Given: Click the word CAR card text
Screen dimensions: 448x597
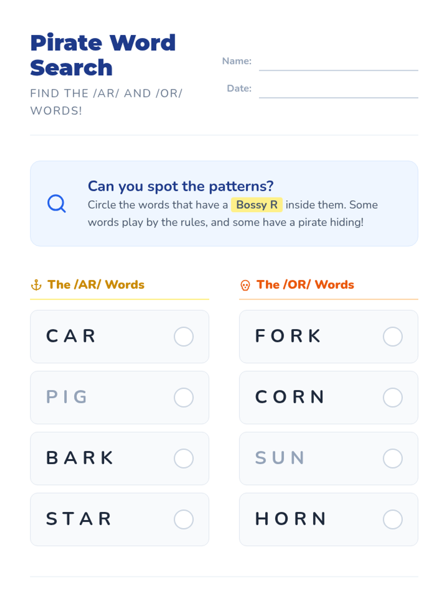Looking at the screenshot, I should (x=71, y=336).
